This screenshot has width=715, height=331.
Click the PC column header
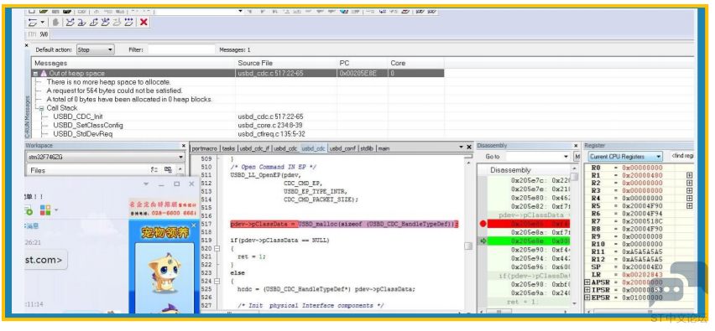click(x=362, y=64)
